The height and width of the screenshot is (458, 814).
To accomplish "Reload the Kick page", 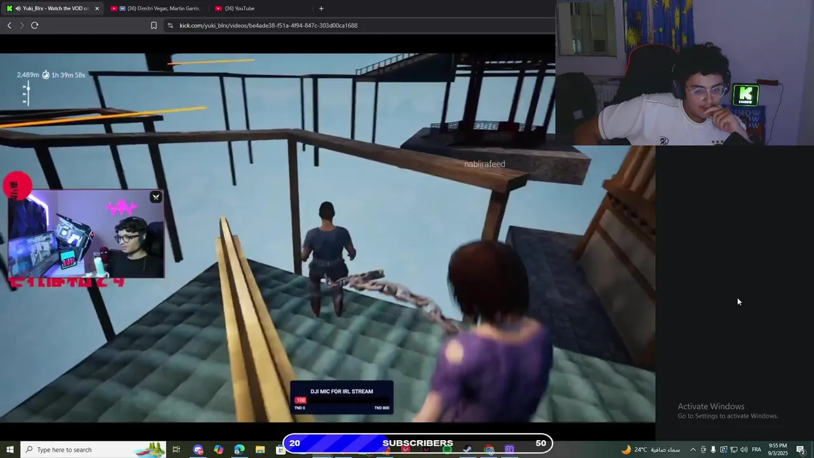I will (x=34, y=25).
